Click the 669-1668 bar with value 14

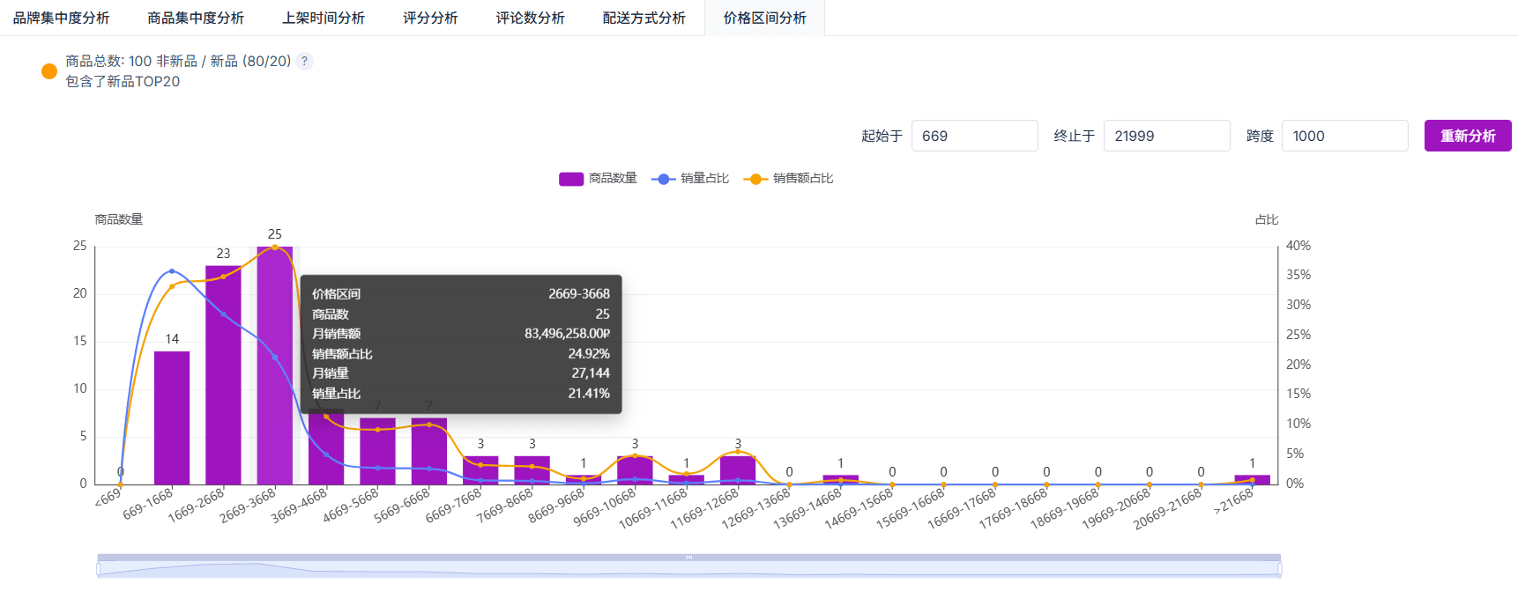[x=172, y=417]
